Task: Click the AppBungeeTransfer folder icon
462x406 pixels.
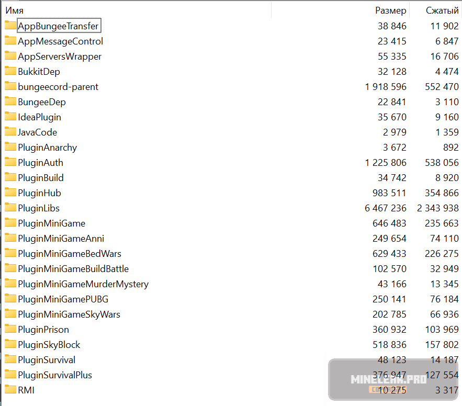Action: point(10,25)
